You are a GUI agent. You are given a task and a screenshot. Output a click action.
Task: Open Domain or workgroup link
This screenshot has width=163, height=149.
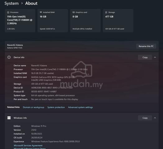click(x=34, y=107)
